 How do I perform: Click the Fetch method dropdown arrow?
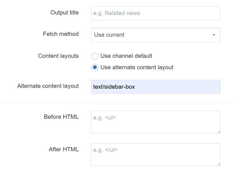coord(214,35)
